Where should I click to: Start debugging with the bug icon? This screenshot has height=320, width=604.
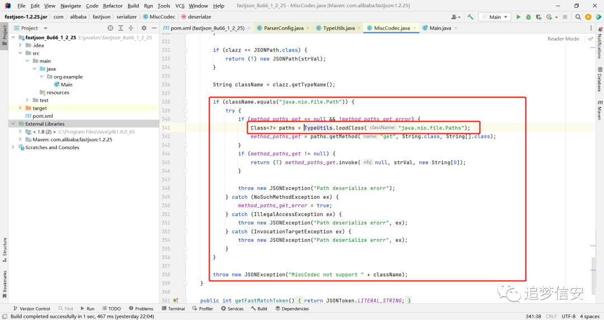tap(528, 17)
